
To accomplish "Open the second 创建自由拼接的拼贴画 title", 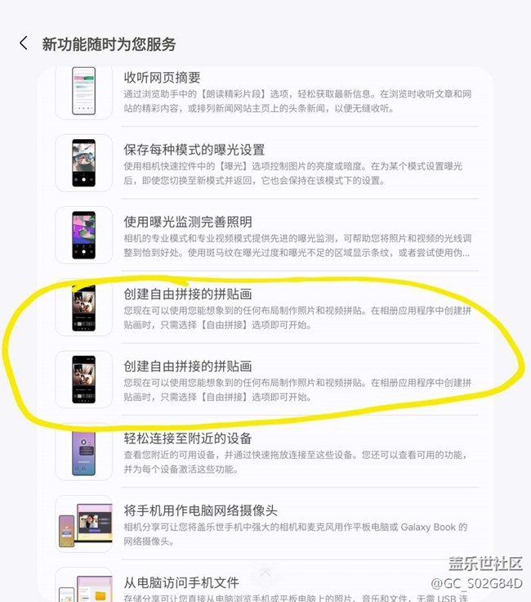I will (187, 366).
